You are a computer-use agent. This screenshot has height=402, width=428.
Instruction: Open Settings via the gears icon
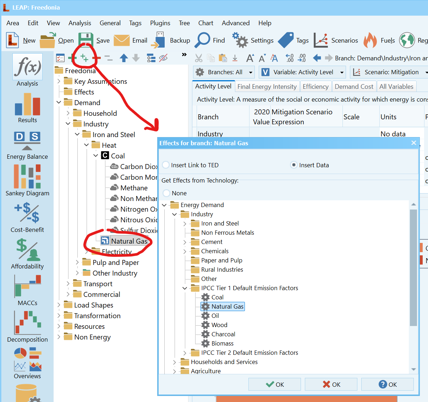pyautogui.click(x=240, y=40)
